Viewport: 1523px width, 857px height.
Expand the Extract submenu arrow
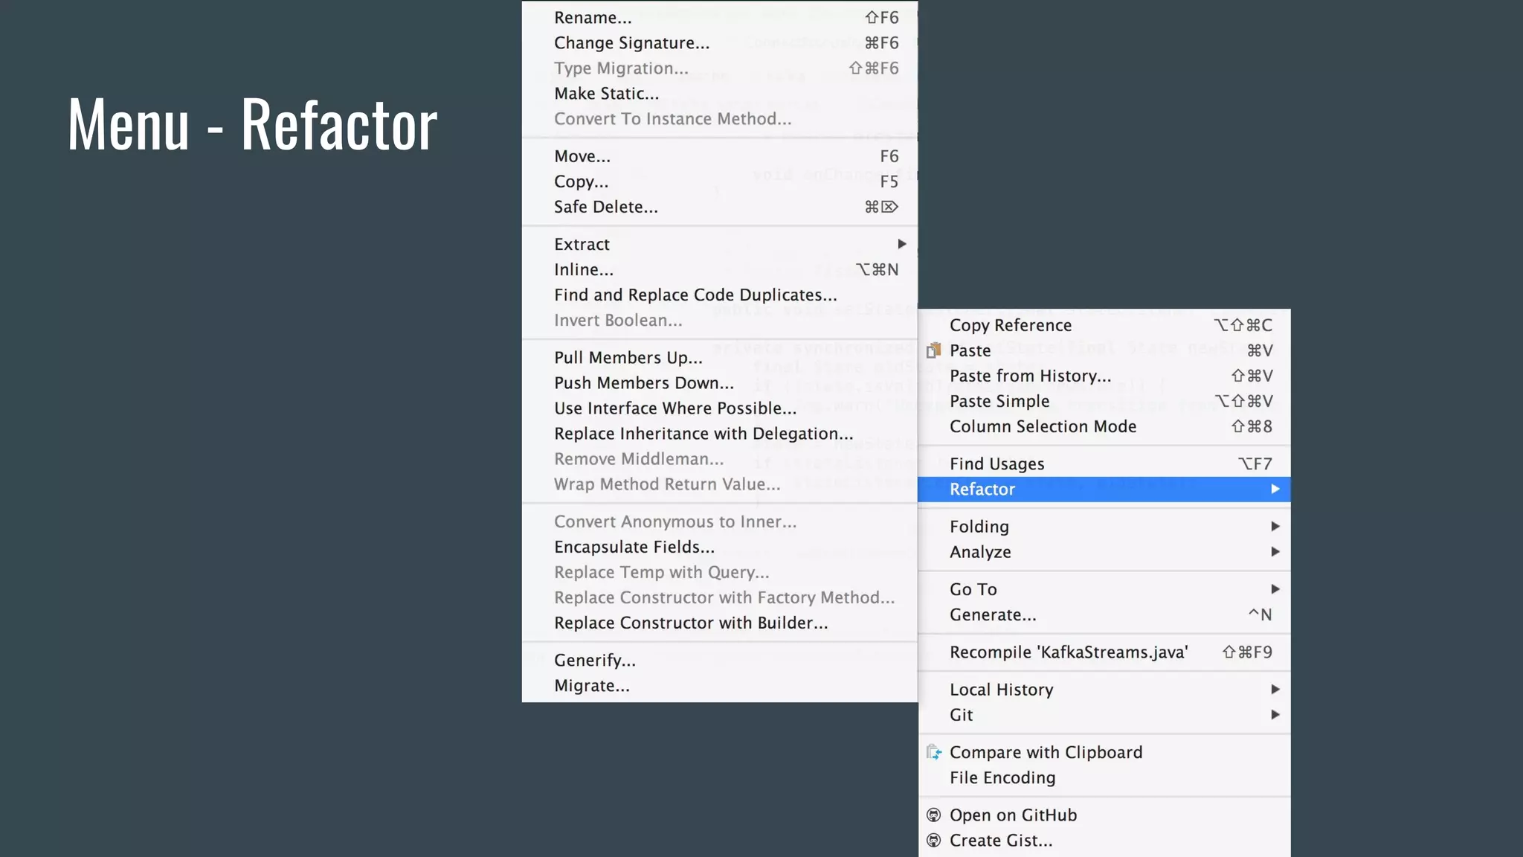coord(902,244)
